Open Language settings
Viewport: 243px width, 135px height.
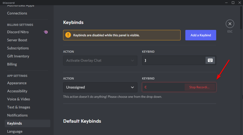point(15,131)
